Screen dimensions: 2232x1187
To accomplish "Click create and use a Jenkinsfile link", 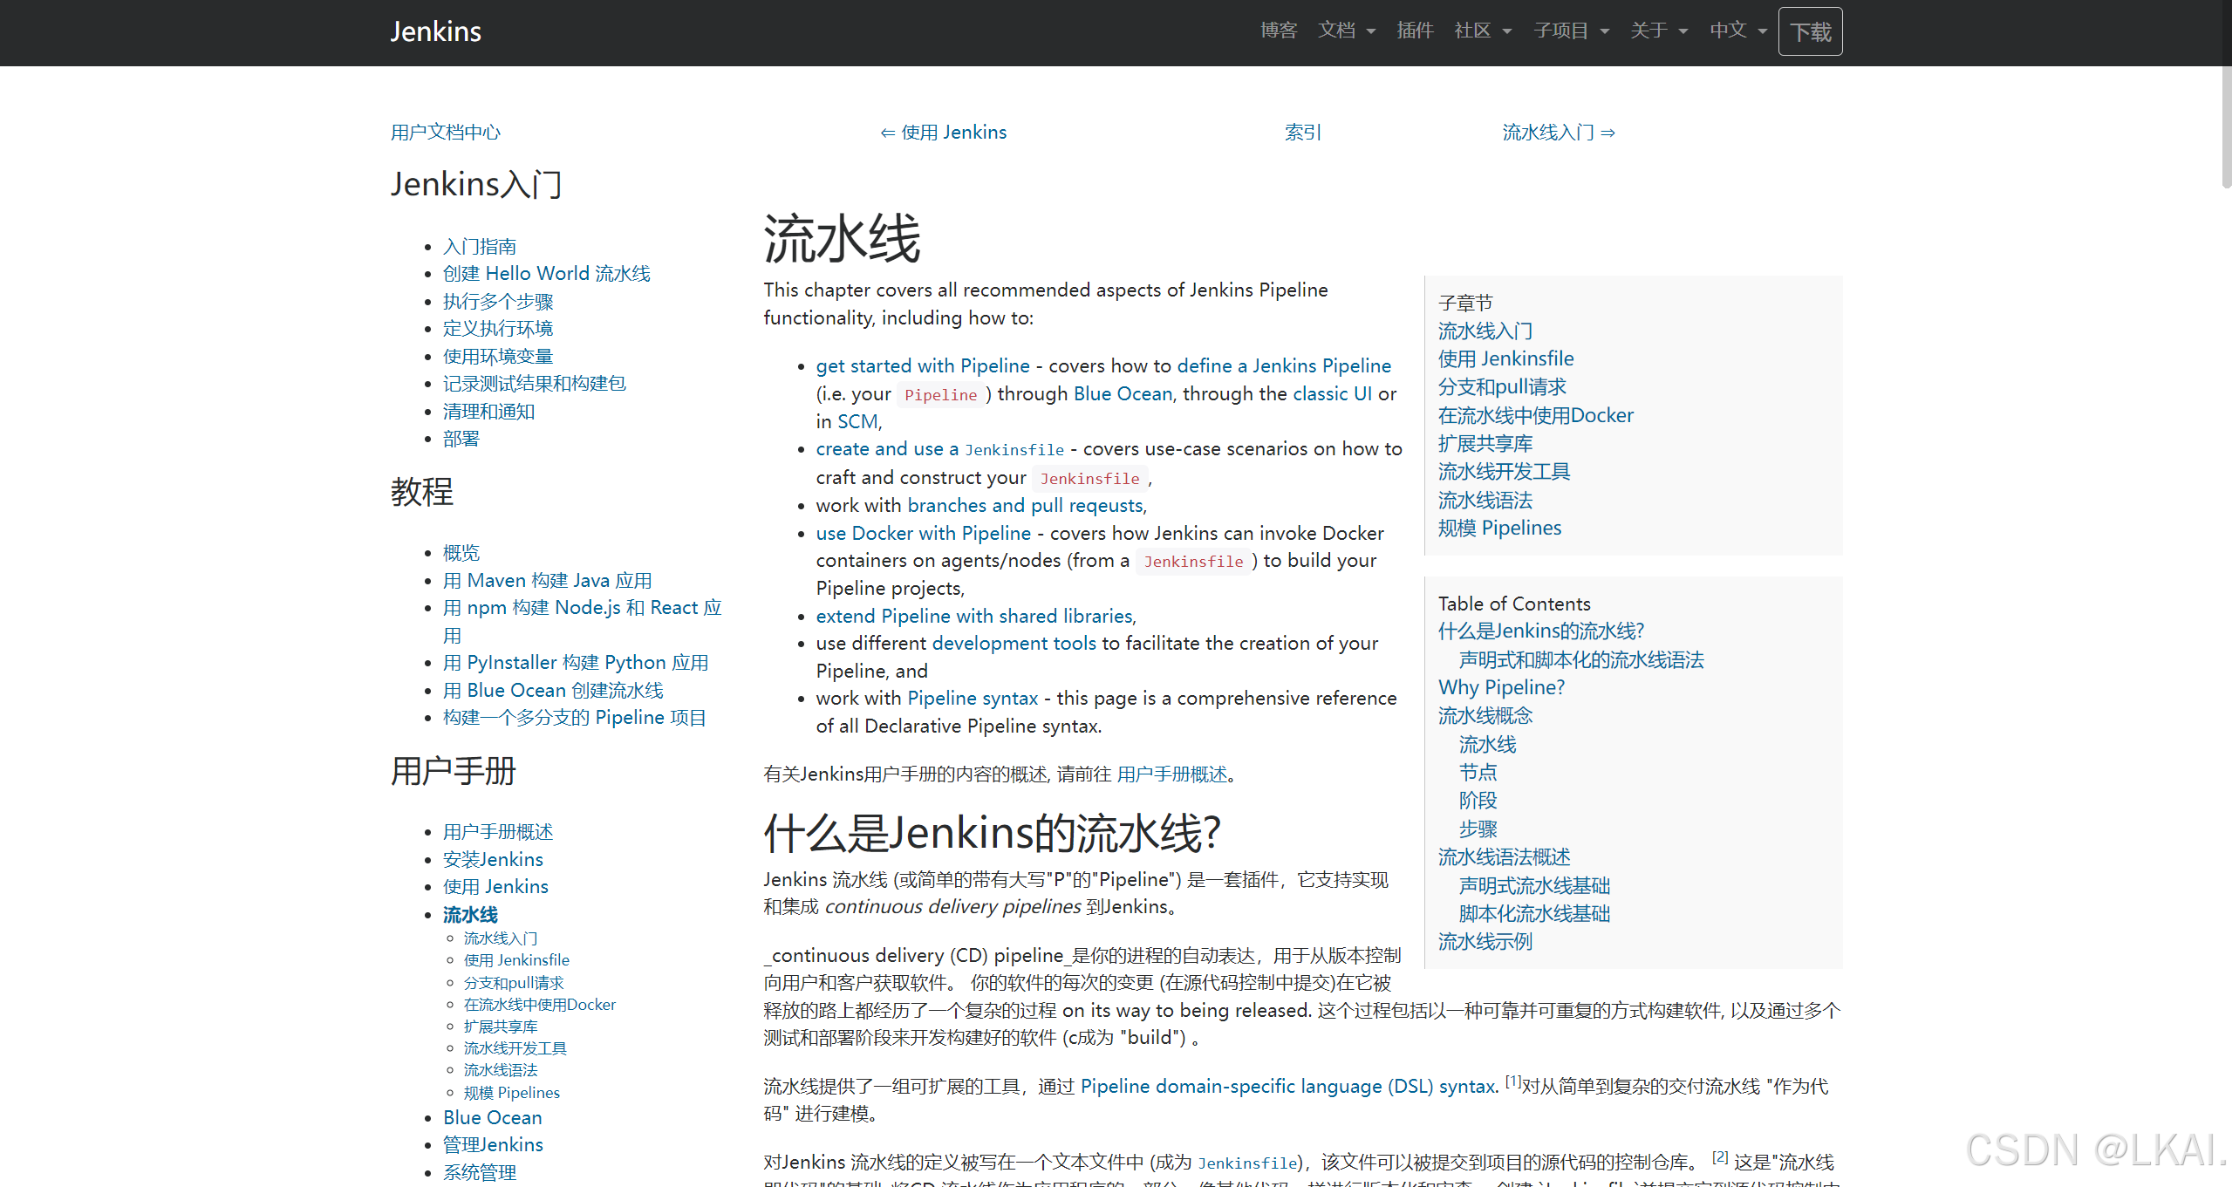I will (939, 449).
